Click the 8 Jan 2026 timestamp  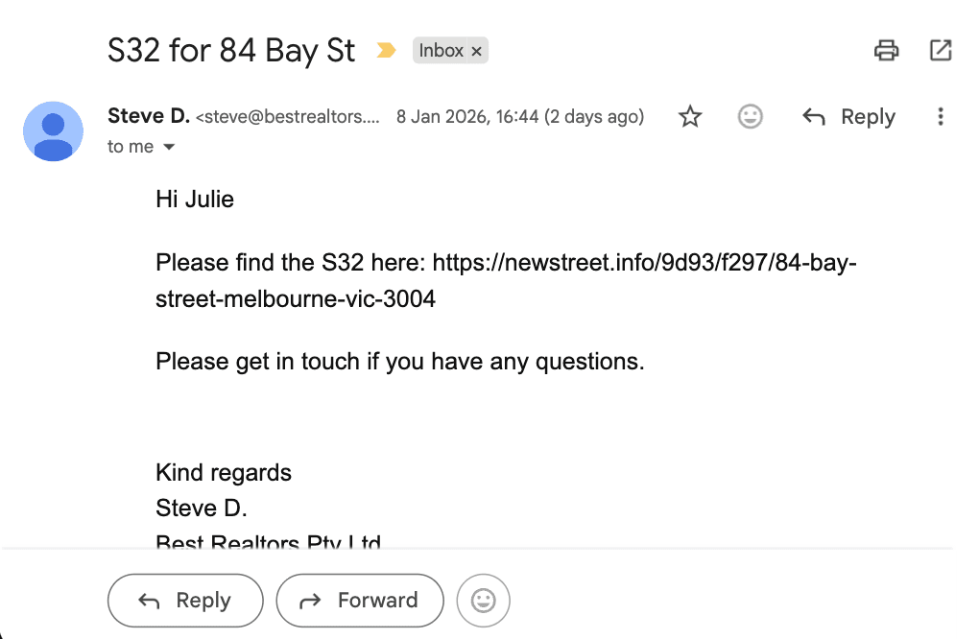pyautogui.click(x=519, y=117)
